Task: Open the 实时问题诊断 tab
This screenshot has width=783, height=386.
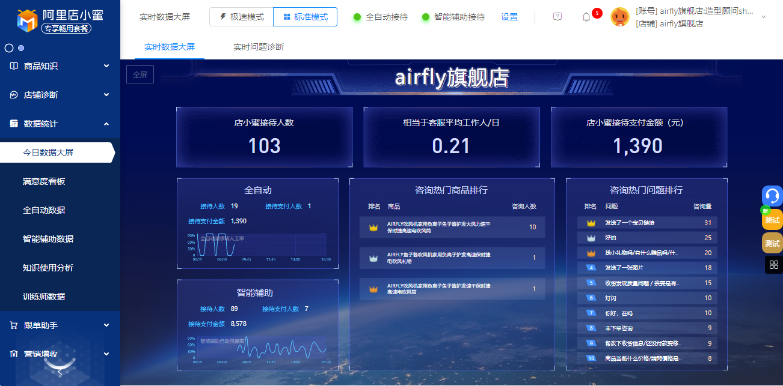Action: (259, 47)
